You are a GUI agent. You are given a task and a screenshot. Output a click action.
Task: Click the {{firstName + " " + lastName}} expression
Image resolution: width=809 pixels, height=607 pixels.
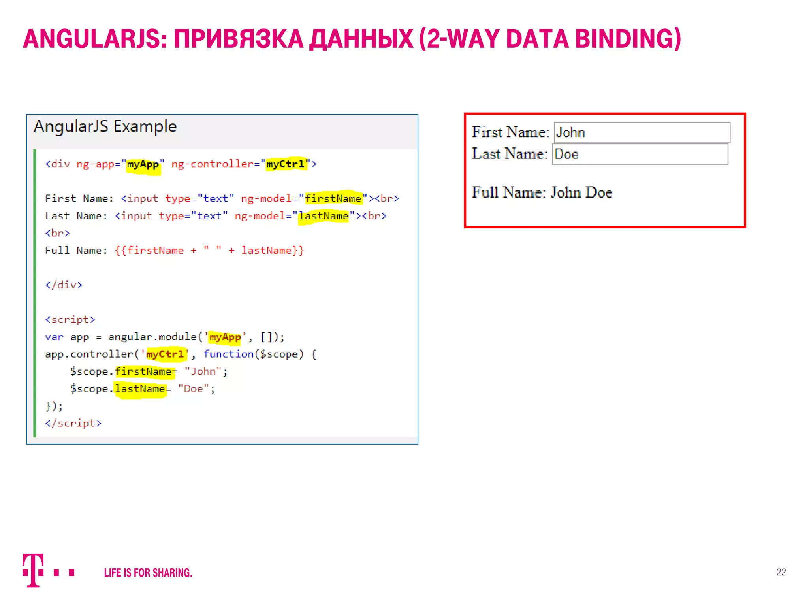209,250
